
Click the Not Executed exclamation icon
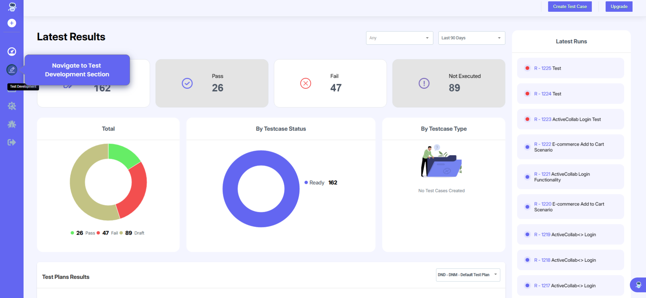tap(424, 83)
